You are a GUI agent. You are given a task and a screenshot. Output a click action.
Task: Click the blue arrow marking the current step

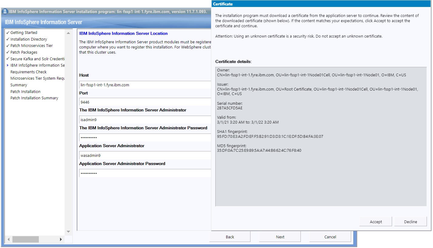point(8,65)
